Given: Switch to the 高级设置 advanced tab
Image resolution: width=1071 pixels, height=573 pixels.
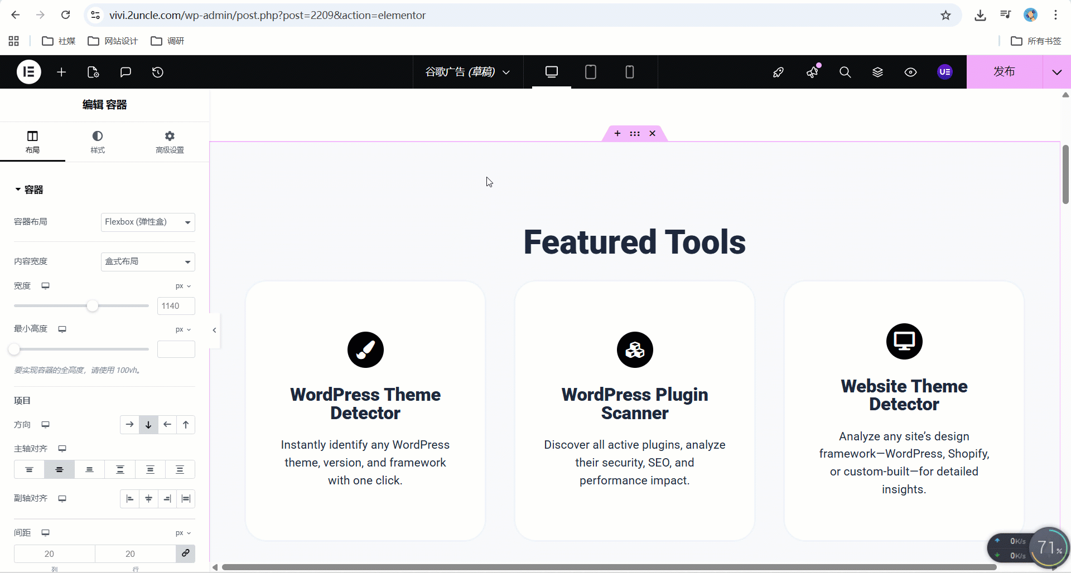Looking at the screenshot, I should click(170, 142).
